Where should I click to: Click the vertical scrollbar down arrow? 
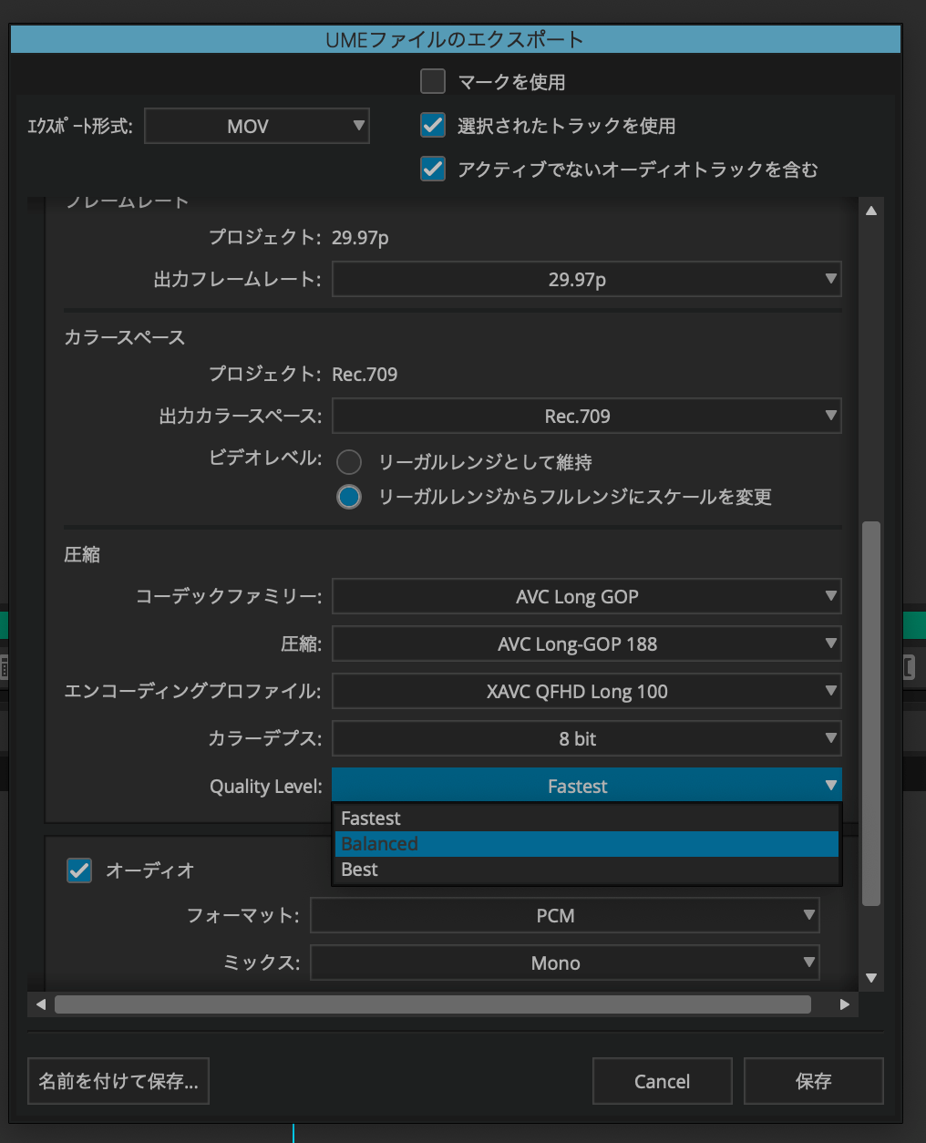click(x=871, y=978)
